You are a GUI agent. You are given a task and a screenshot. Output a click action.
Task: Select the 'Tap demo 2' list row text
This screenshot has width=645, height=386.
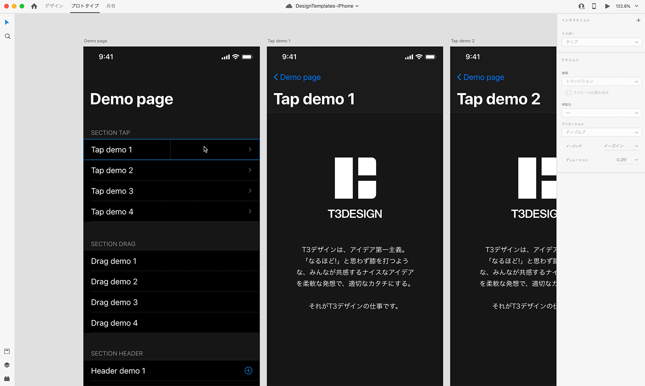tap(112, 170)
